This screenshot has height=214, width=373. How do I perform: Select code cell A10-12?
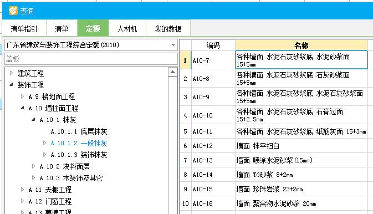pos(213,146)
